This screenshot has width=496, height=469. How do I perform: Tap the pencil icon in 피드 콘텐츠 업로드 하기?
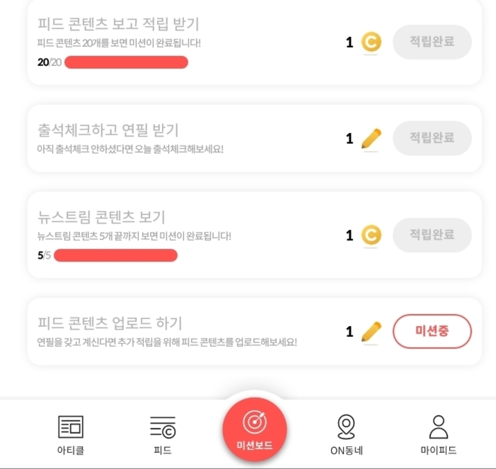pyautogui.click(x=371, y=331)
